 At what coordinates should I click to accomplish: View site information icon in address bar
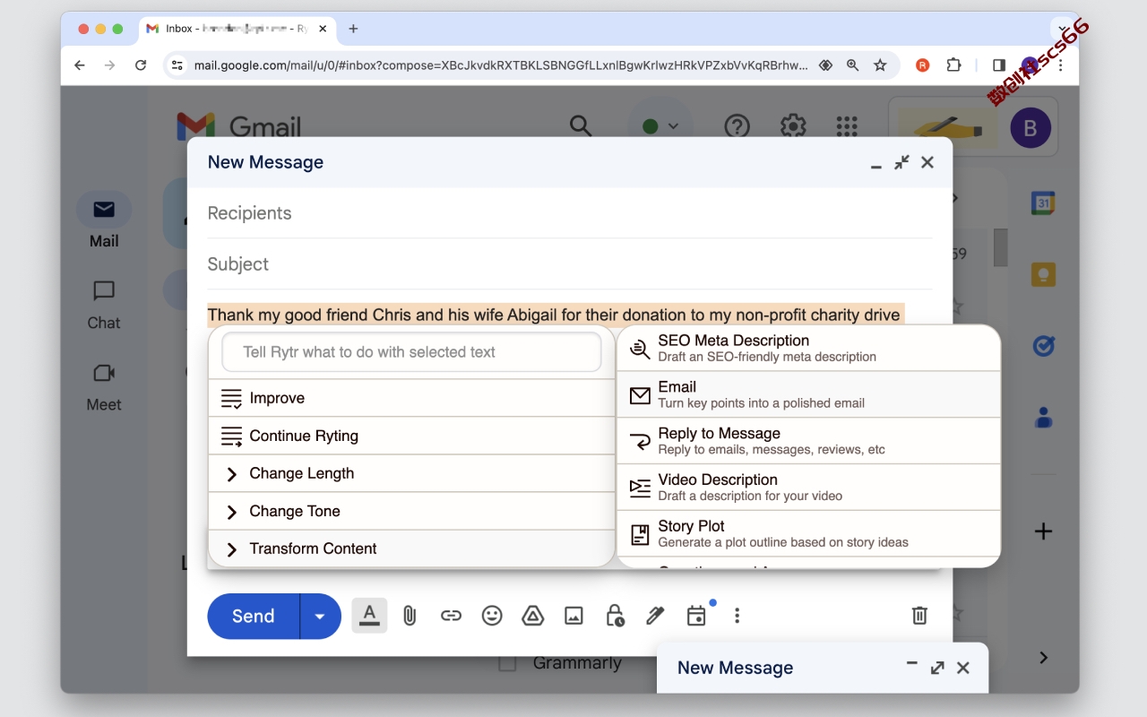click(177, 65)
